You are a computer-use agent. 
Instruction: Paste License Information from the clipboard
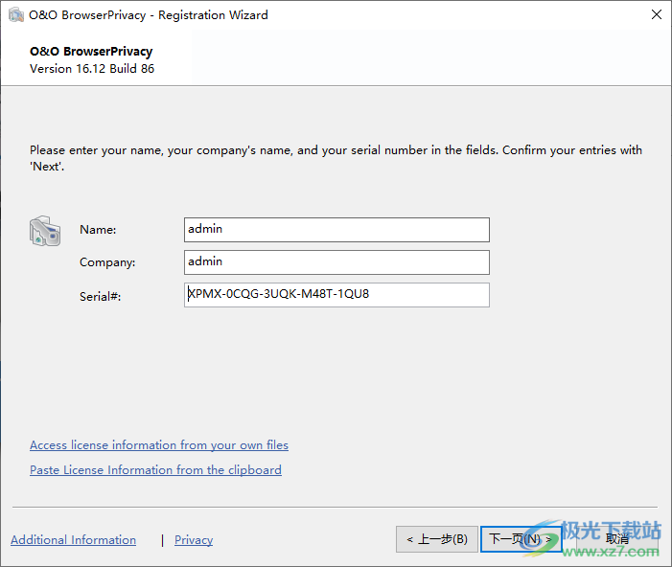tap(155, 470)
